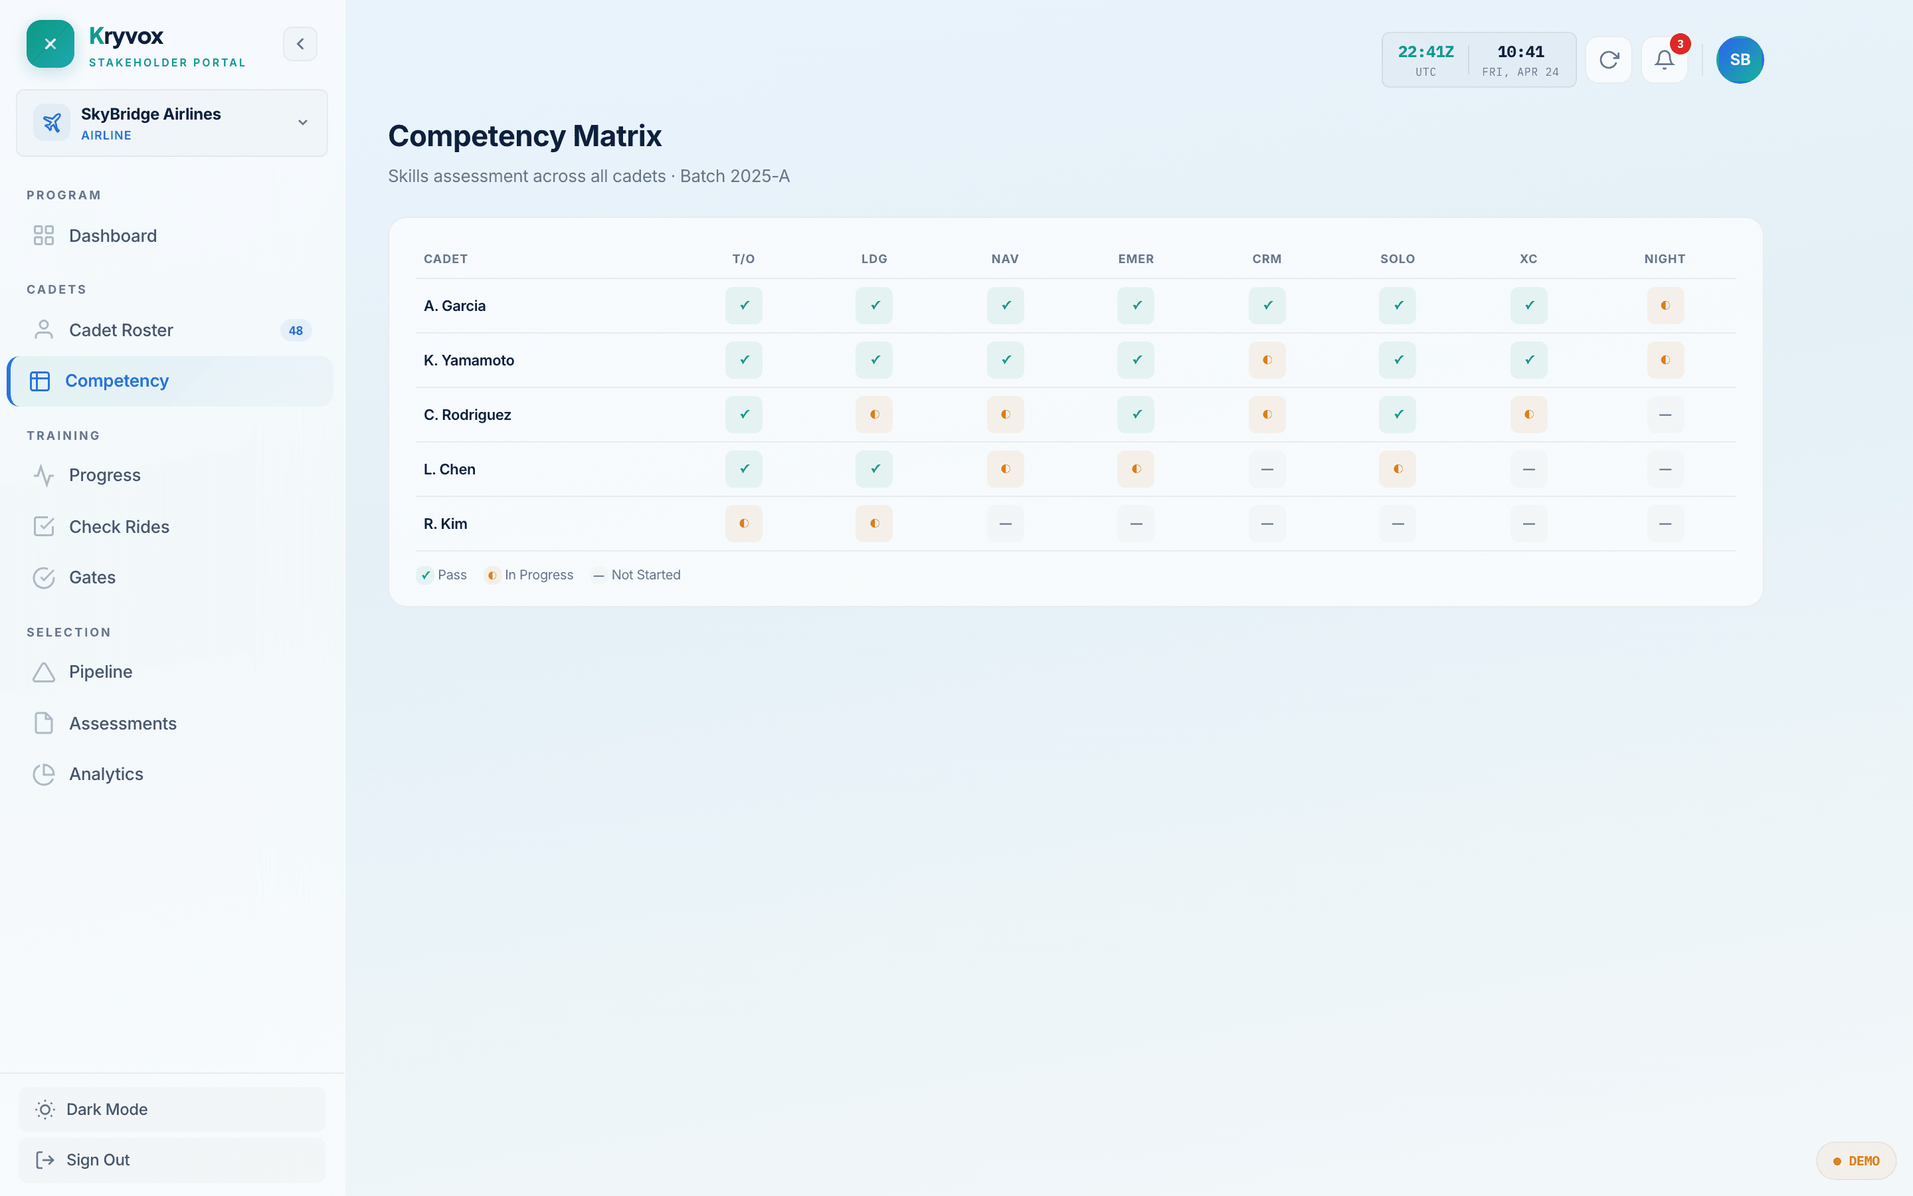
Task: Click L. Chen's NAV in-progress icon
Action: (1006, 469)
